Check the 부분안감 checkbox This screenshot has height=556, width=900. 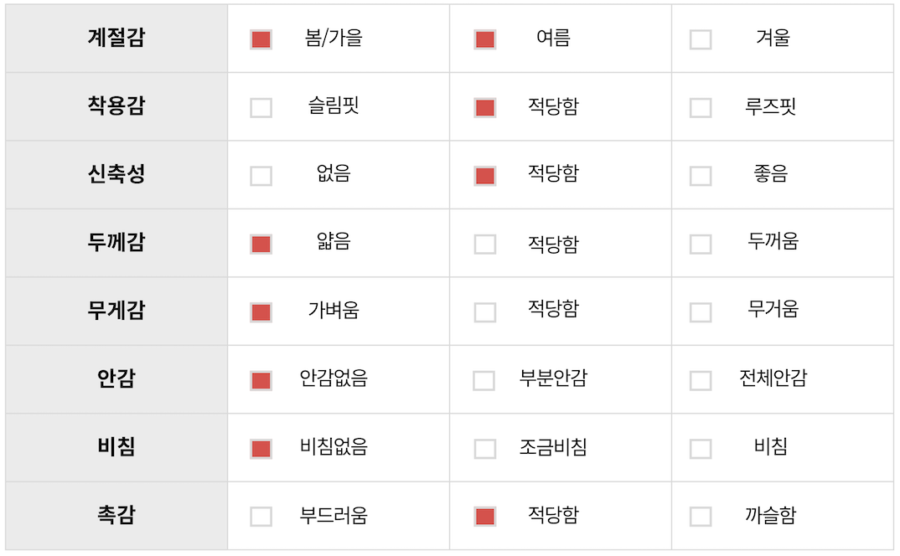(x=484, y=381)
